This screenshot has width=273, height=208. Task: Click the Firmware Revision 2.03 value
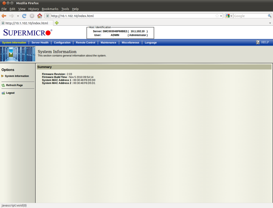pos(69,74)
